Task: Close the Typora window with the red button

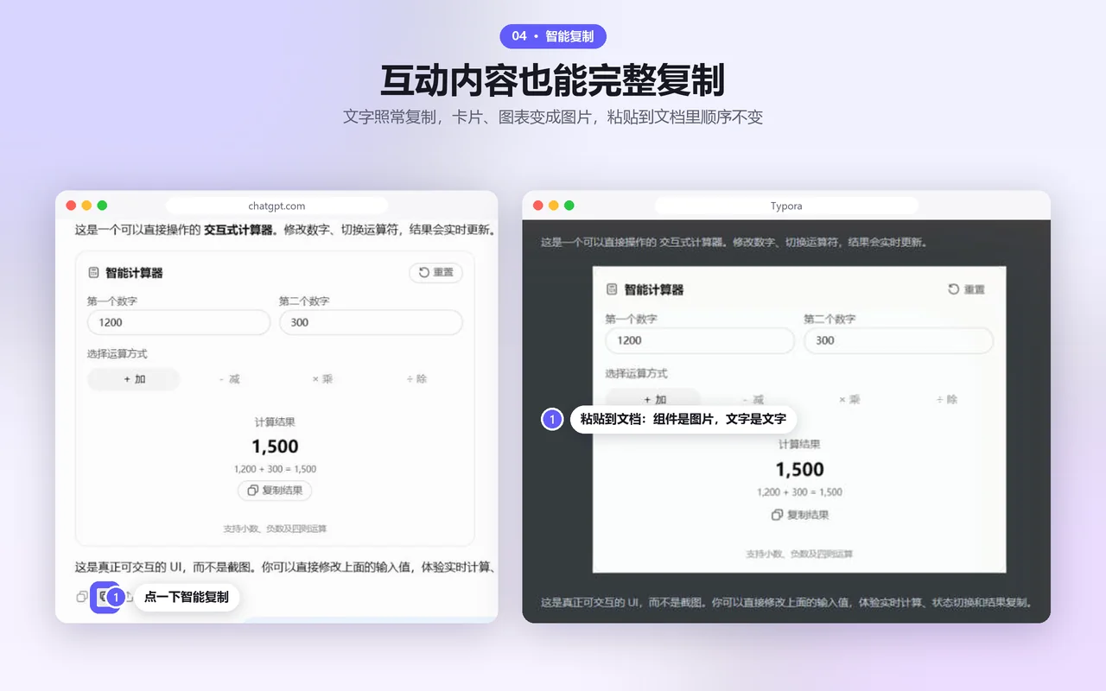Action: pyautogui.click(x=537, y=206)
